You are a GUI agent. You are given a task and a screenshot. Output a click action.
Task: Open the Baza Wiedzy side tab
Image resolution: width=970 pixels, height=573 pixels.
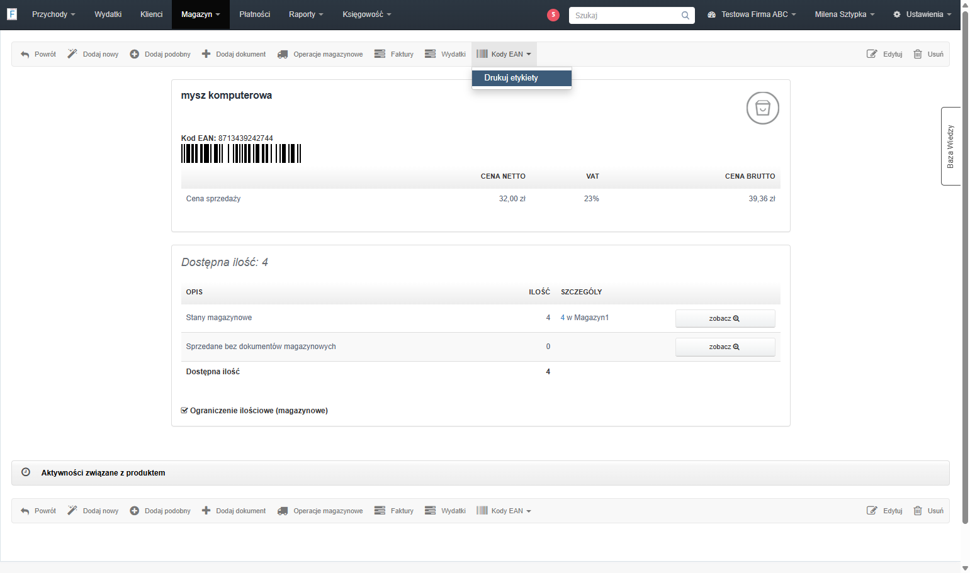950,146
